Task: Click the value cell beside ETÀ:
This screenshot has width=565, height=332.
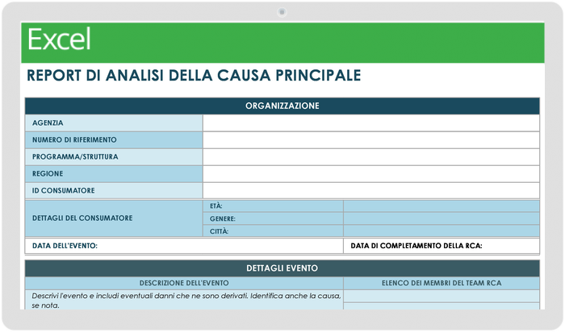Action: 442,206
